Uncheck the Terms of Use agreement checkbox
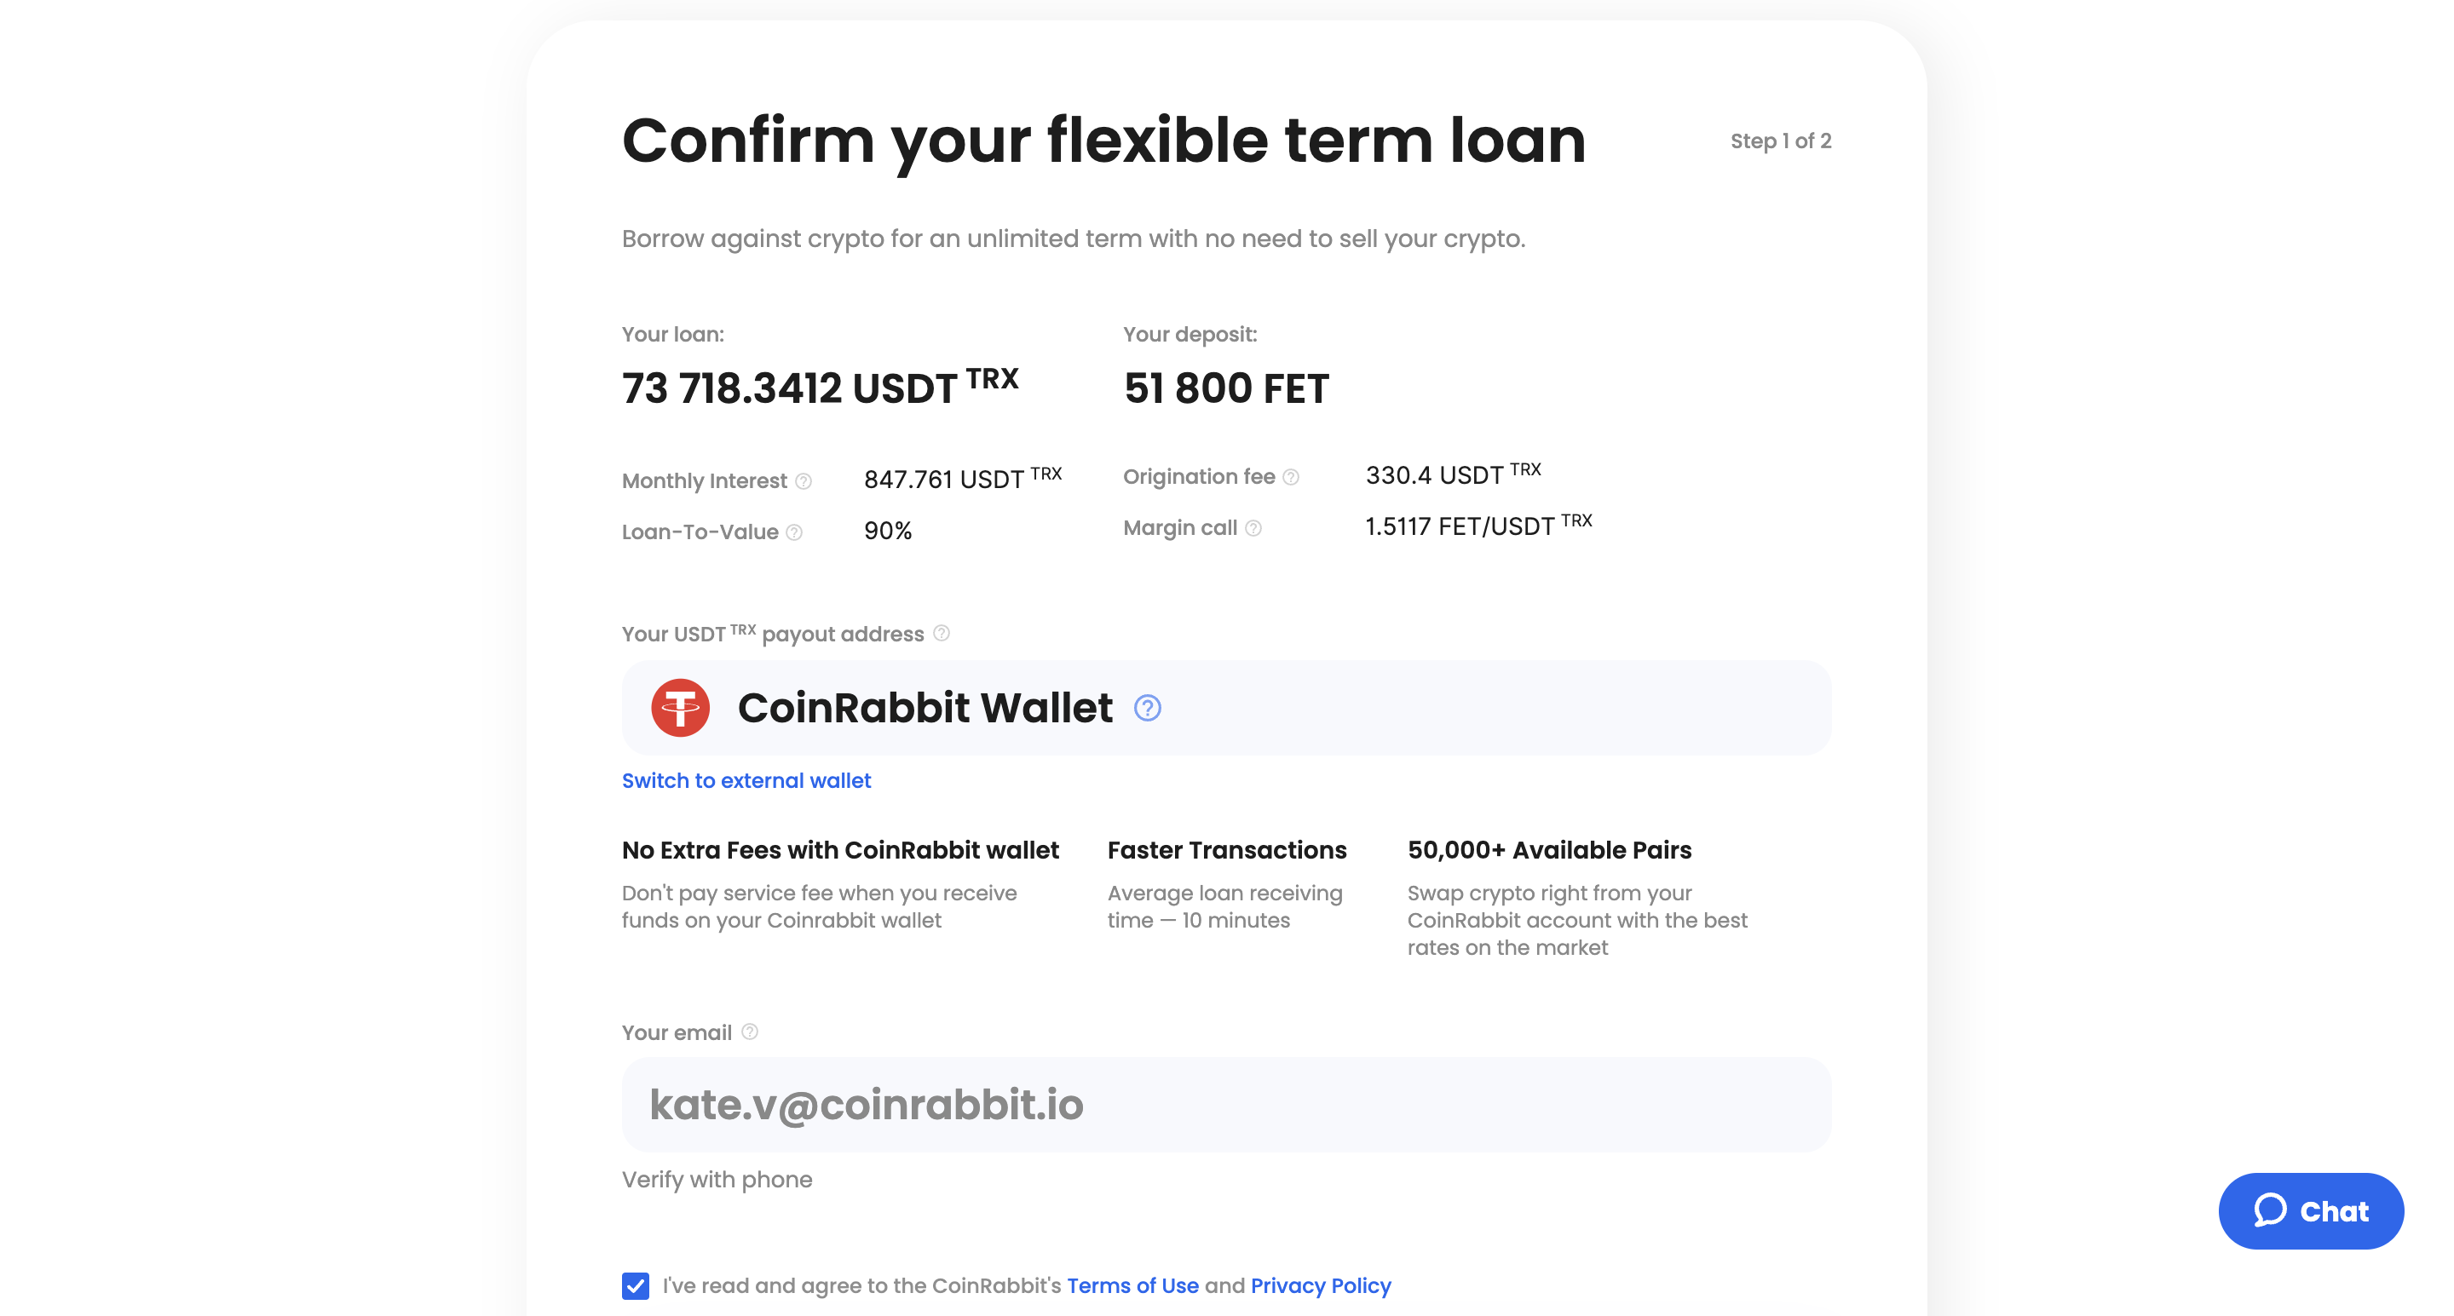The image size is (2454, 1316). [x=635, y=1285]
